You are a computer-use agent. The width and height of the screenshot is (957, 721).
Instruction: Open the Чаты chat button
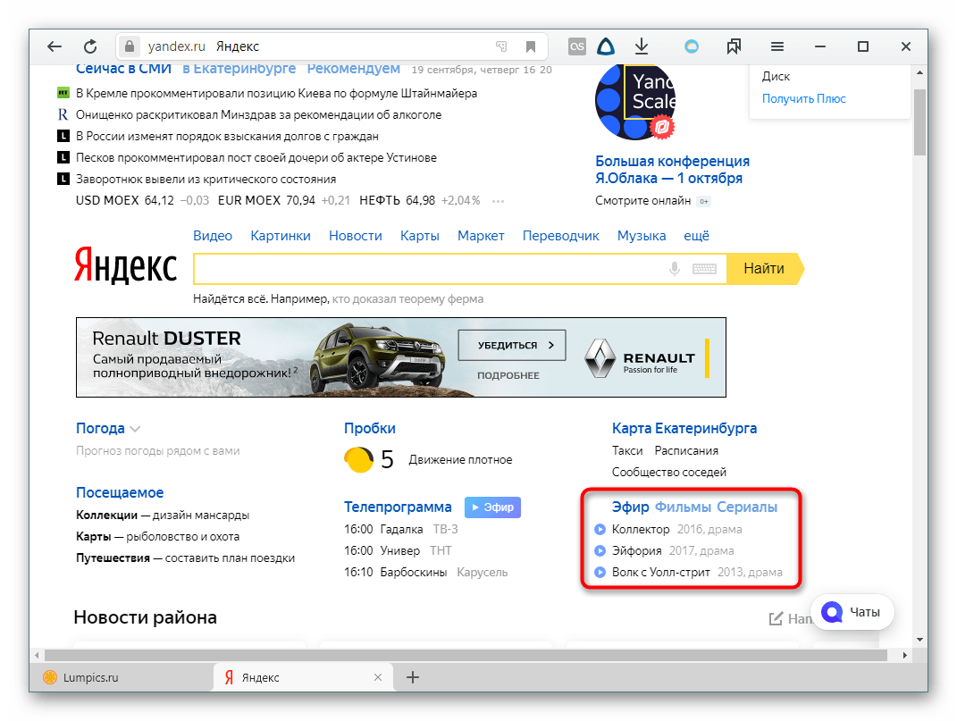tap(853, 612)
